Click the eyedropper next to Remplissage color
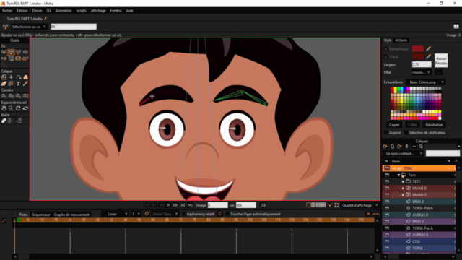462x260 pixels. tap(428, 48)
